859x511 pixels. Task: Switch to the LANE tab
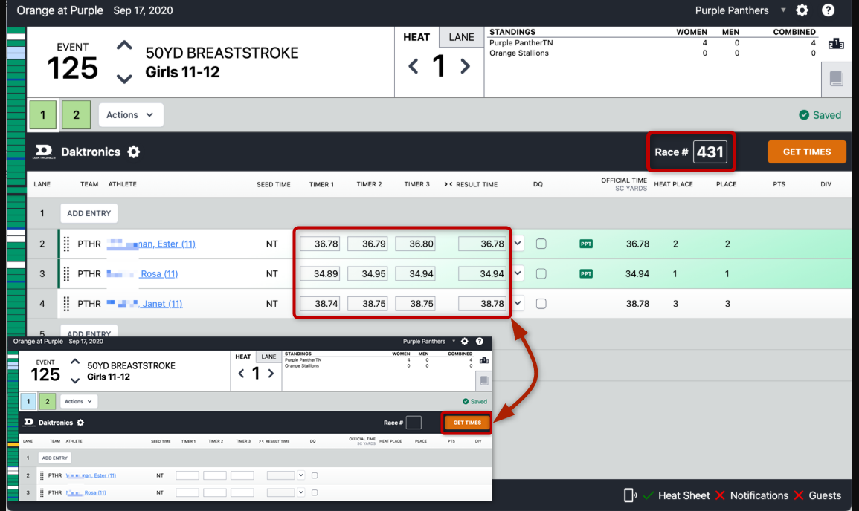tap(461, 37)
